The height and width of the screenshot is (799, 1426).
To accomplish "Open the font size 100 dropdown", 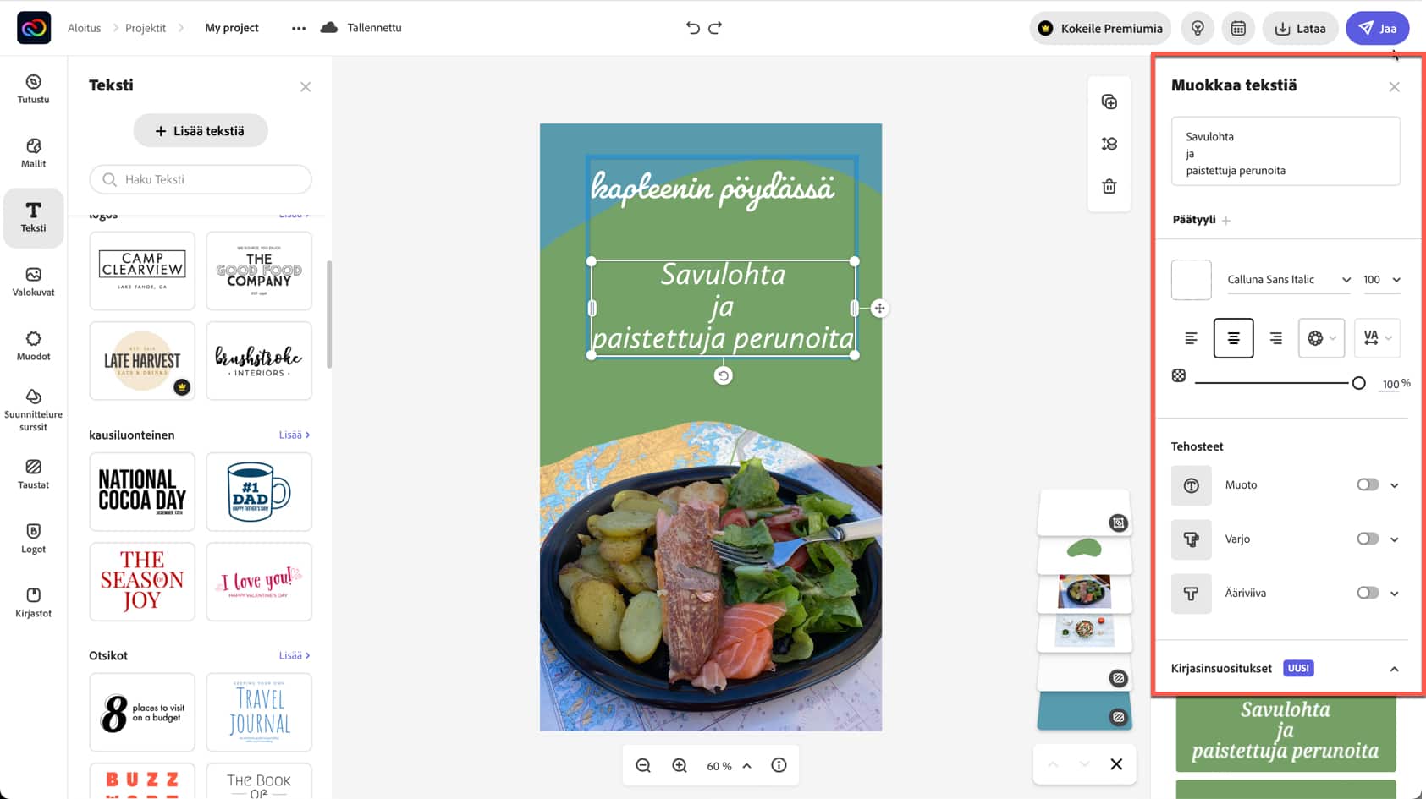I will [x=1381, y=280].
